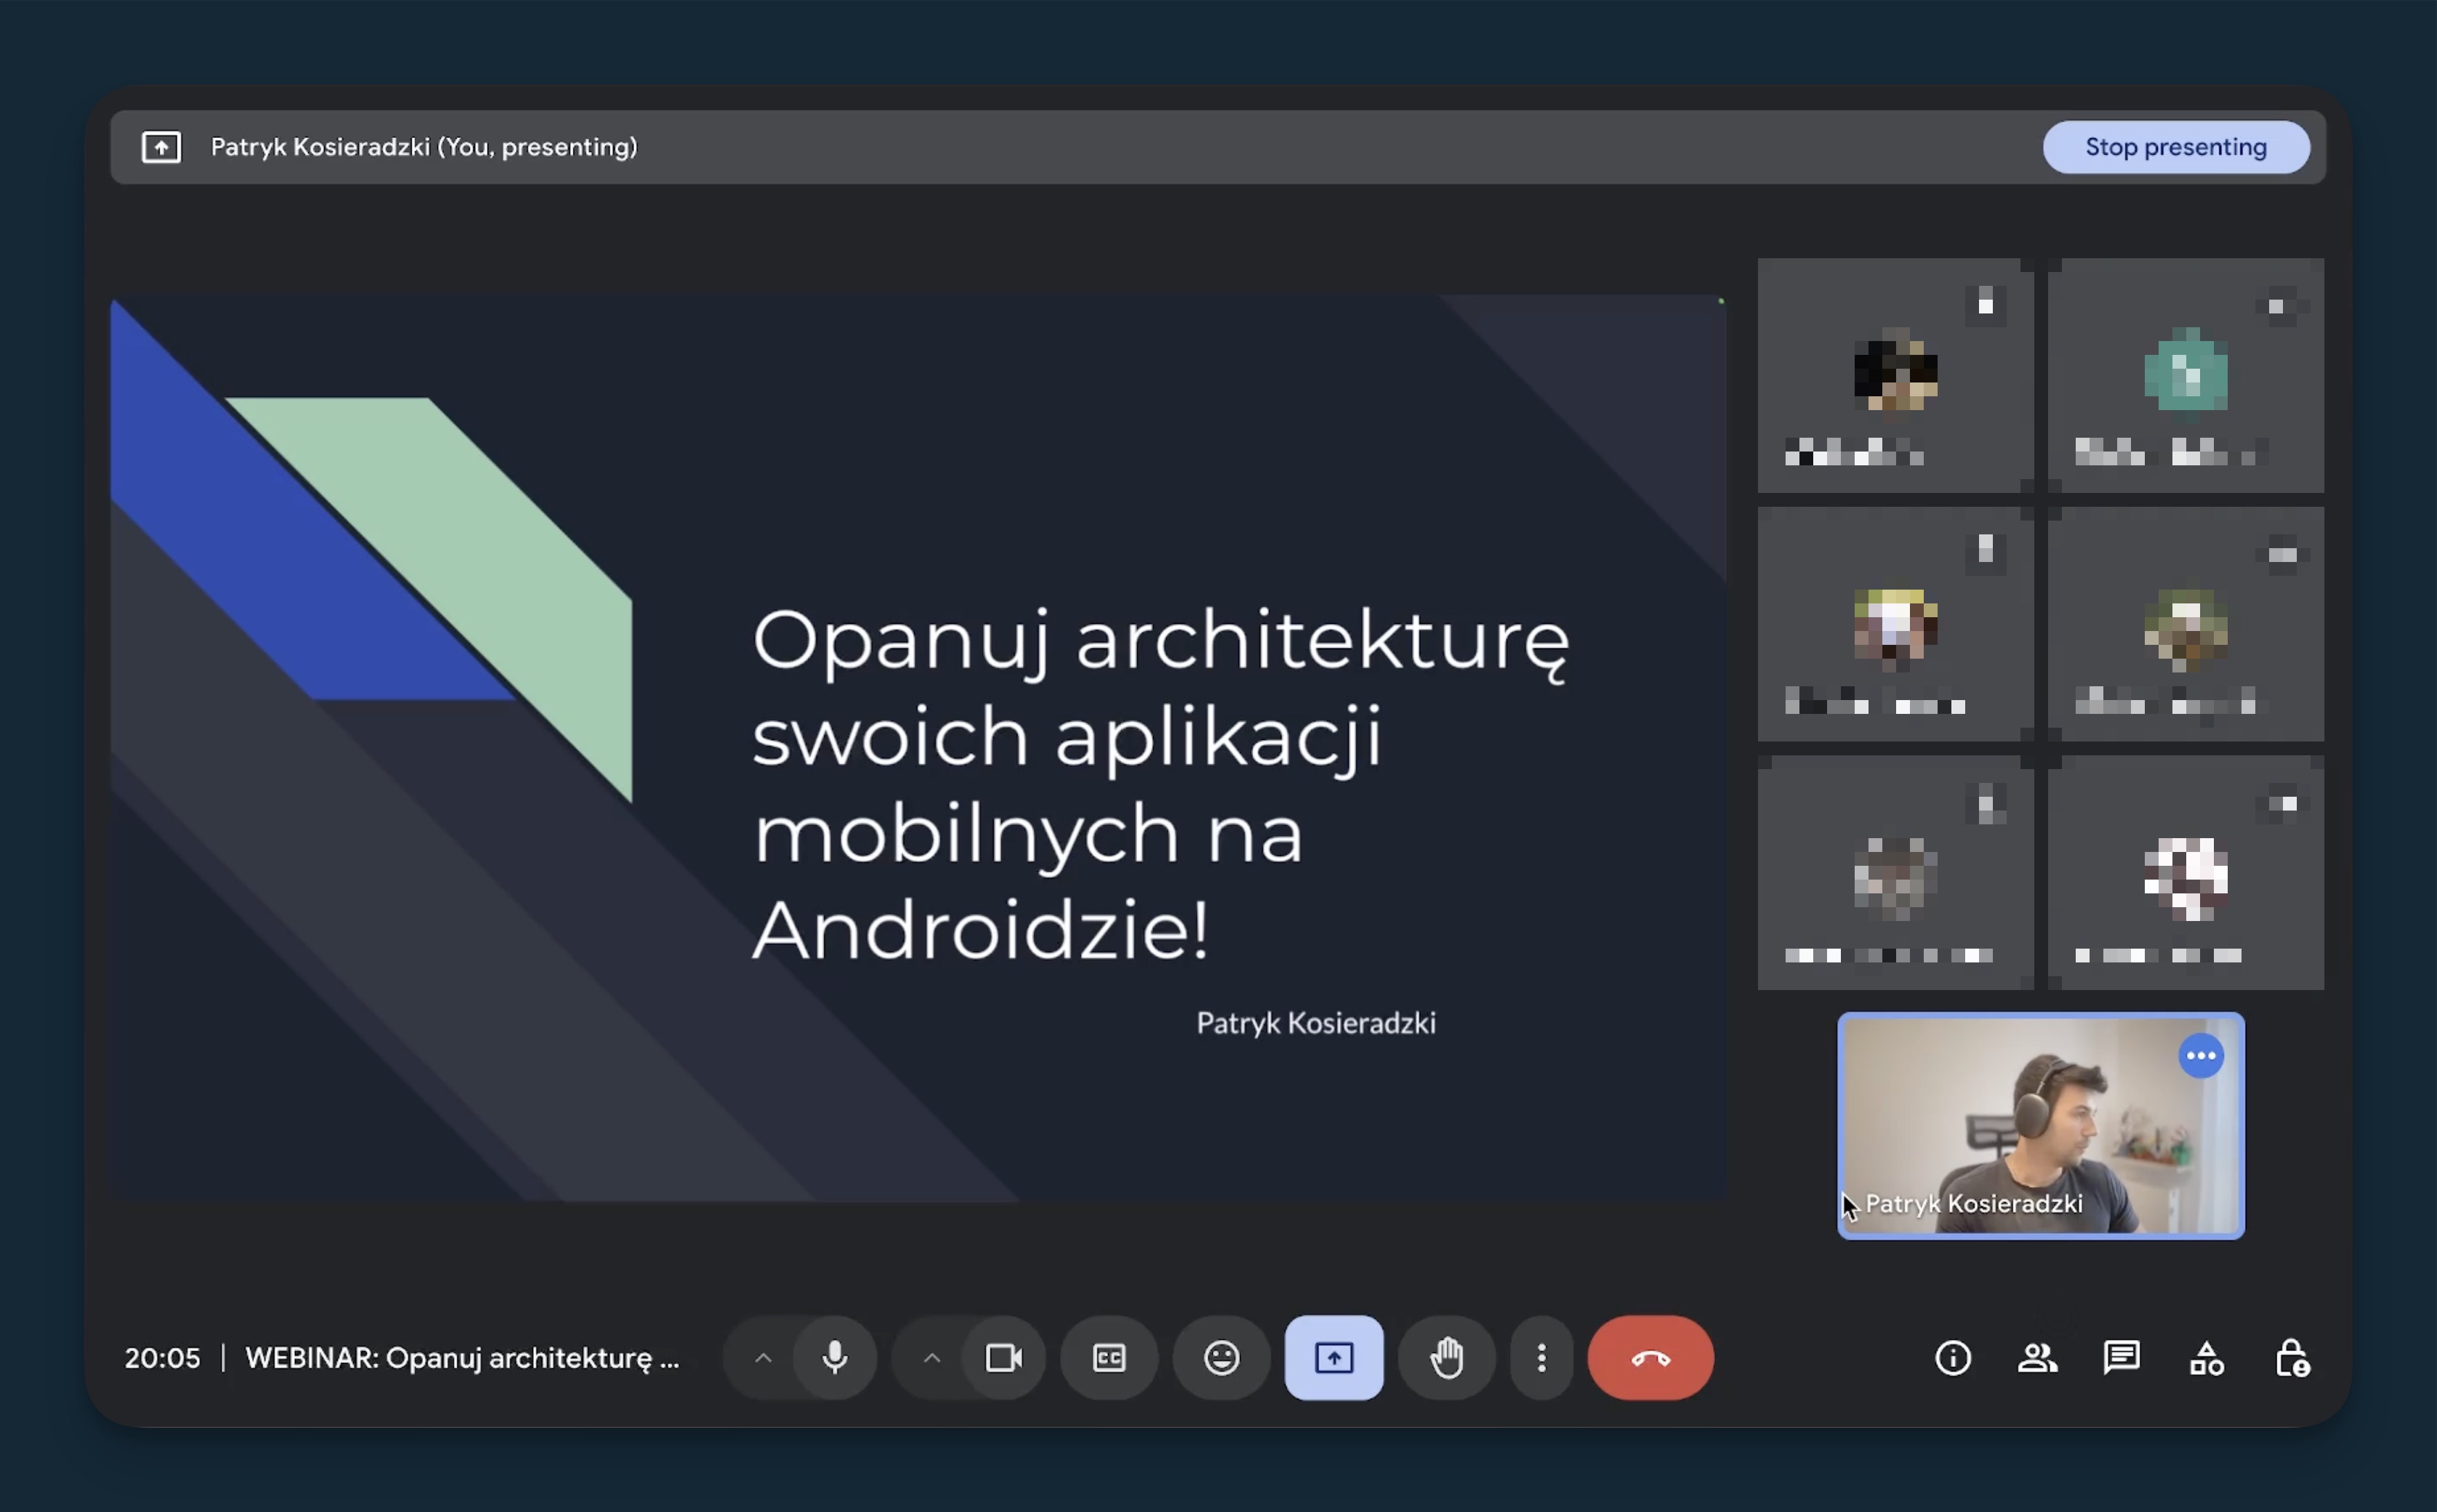Open the chat panel
Viewport: 2437px width, 1512px height.
[x=2121, y=1357]
